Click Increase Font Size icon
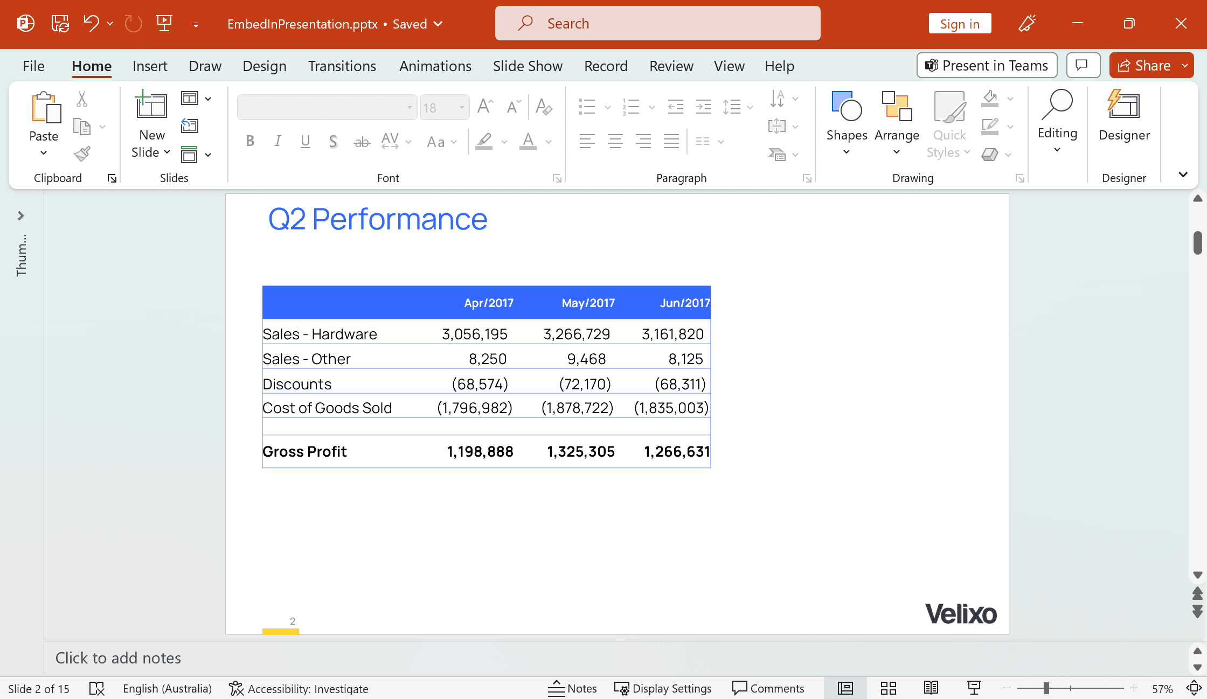 point(485,106)
